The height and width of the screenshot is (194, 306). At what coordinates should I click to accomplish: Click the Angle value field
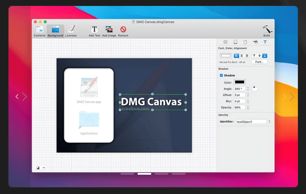240,89
